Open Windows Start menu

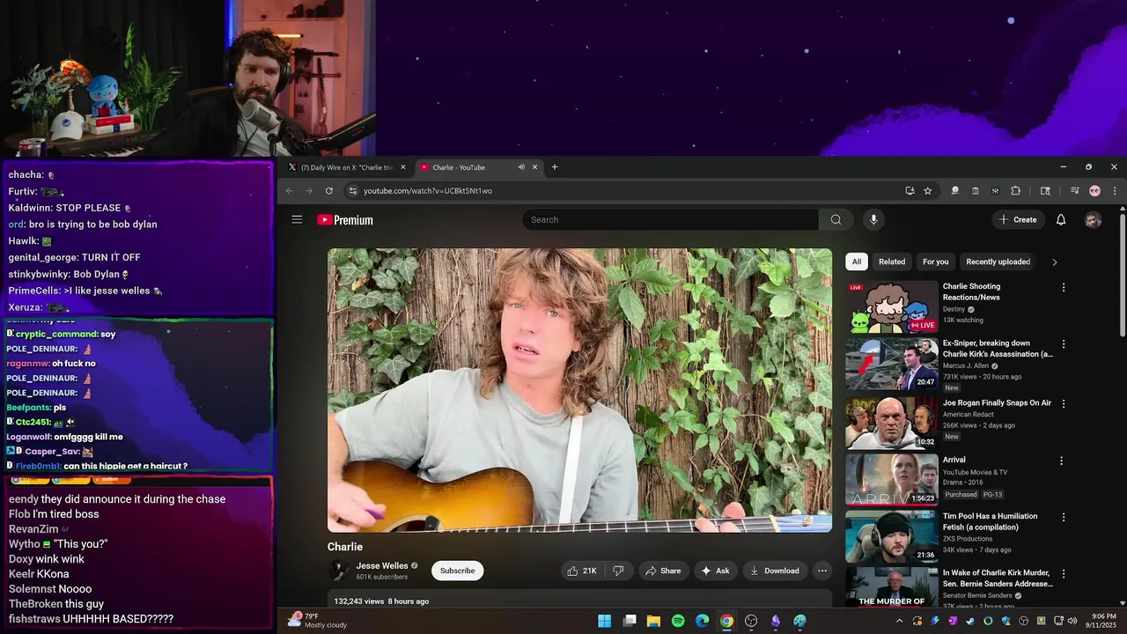pyautogui.click(x=605, y=621)
